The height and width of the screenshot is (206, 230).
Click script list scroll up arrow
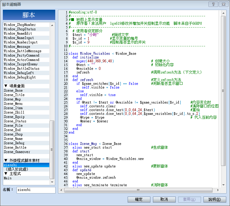coord(52,25)
